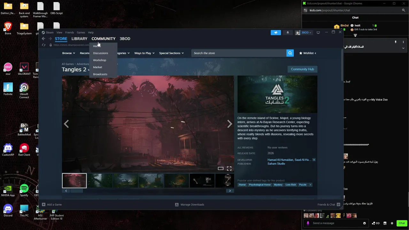Click the Mystery tag

(x=278, y=185)
